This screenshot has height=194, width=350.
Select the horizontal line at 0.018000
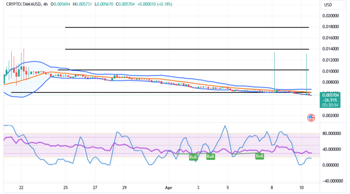(187, 28)
